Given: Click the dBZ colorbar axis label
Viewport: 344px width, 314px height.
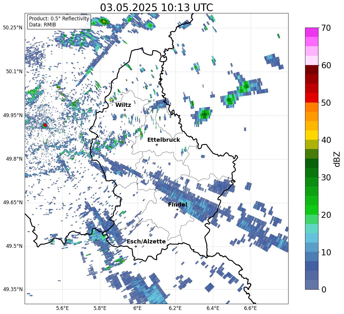Looking at the screenshot, I should [337, 159].
